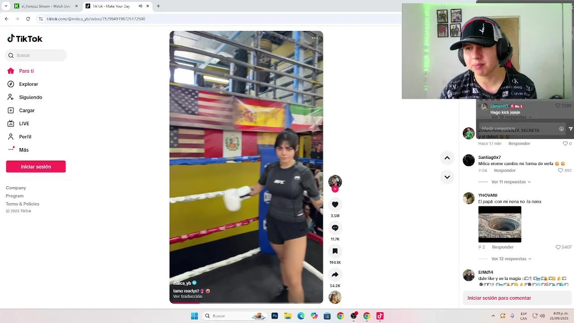Image resolution: width=574 pixels, height=323 pixels.
Task: Expand 11 replies under Santiag0x7's comment
Action: (x=511, y=182)
